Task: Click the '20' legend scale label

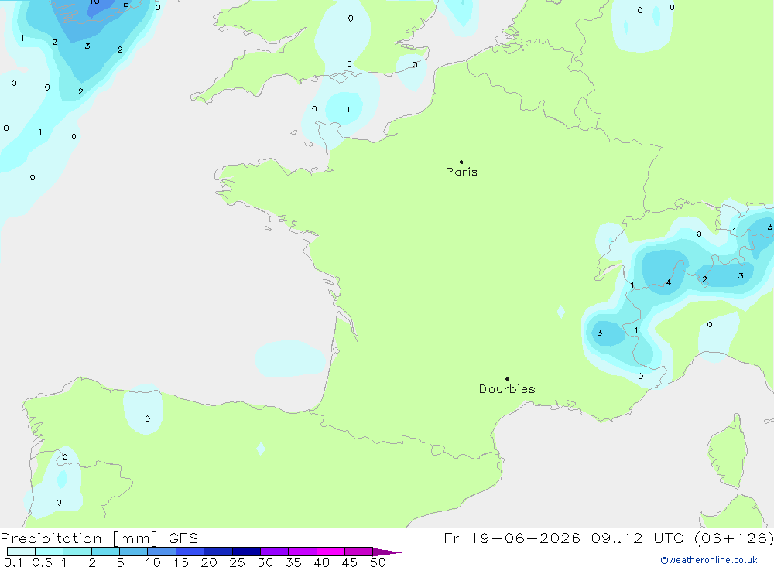Action: coord(209,562)
